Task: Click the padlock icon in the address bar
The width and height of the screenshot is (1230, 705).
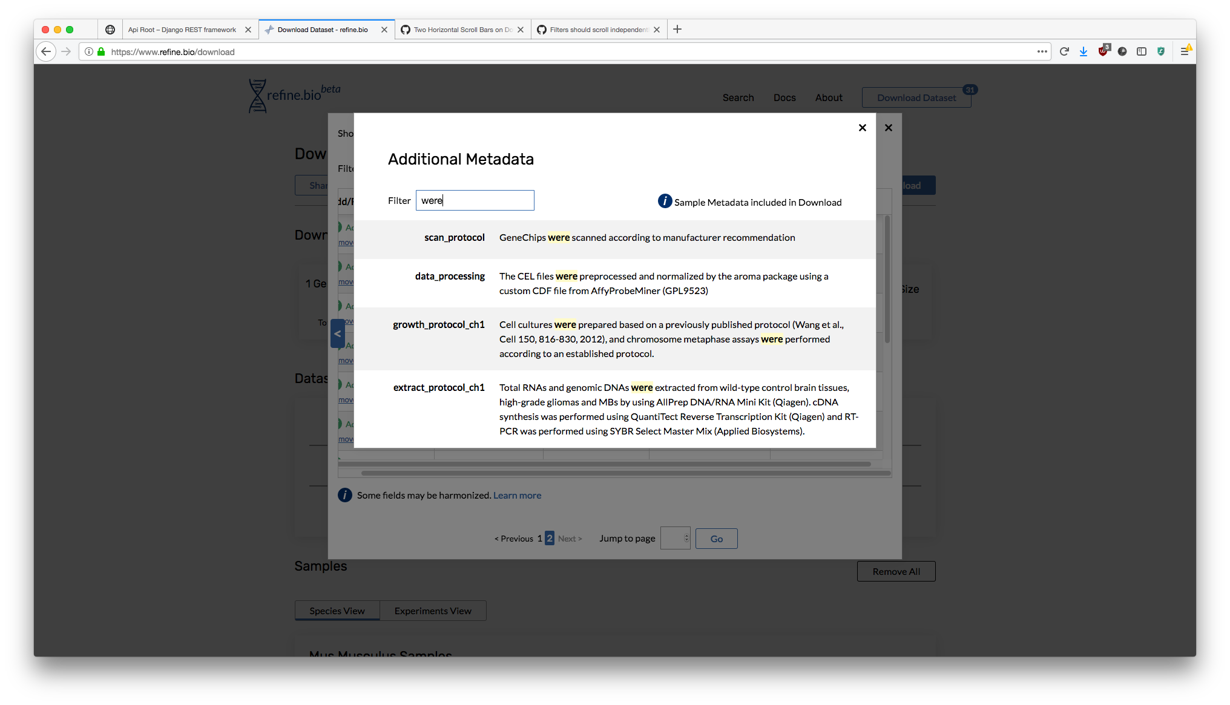Action: pyautogui.click(x=100, y=51)
